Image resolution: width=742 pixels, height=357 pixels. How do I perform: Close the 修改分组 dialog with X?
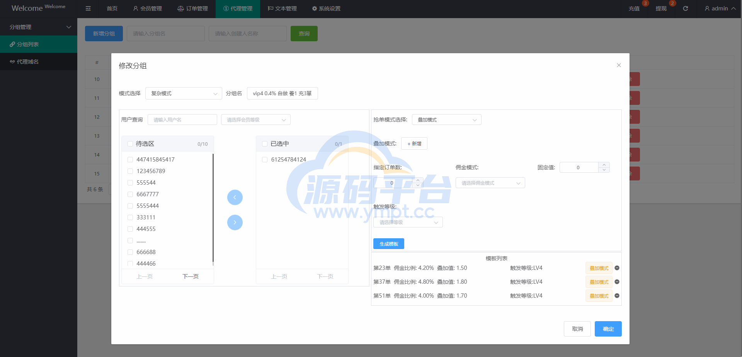pyautogui.click(x=619, y=65)
